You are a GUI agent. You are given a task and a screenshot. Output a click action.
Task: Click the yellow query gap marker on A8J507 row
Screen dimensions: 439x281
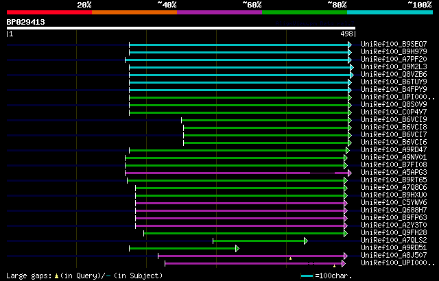291,258
